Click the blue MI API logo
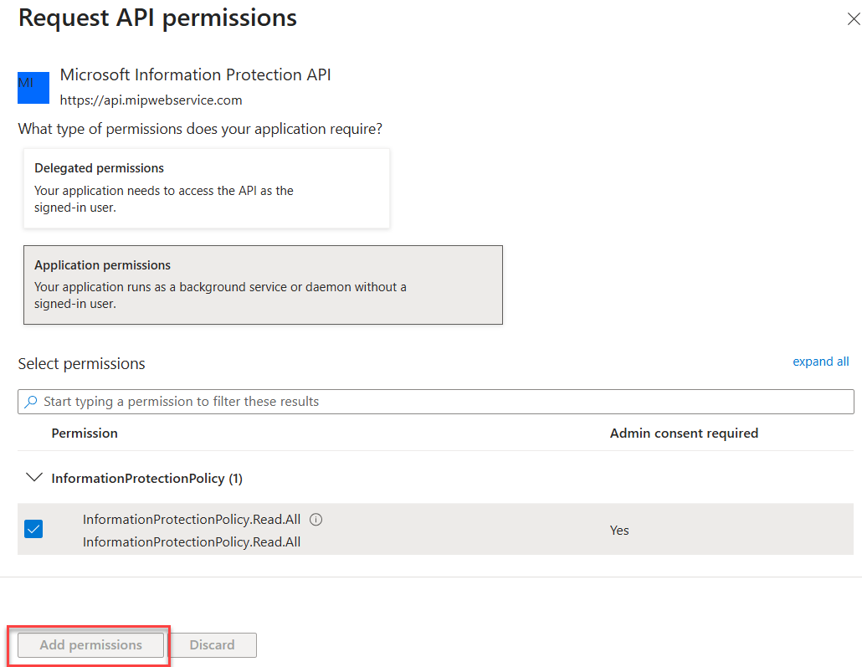Image resolution: width=862 pixels, height=667 pixels. pos(33,87)
